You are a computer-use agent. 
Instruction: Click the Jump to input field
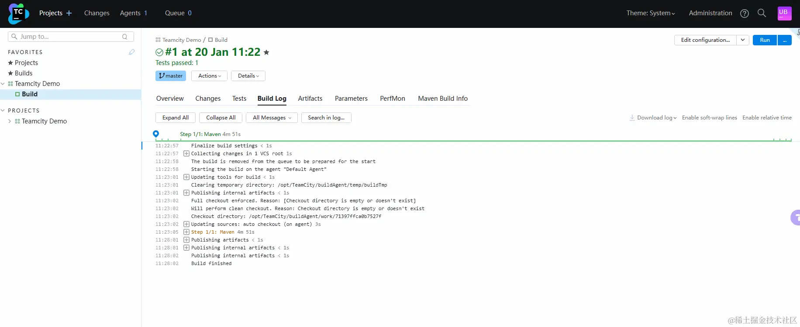pyautogui.click(x=71, y=37)
